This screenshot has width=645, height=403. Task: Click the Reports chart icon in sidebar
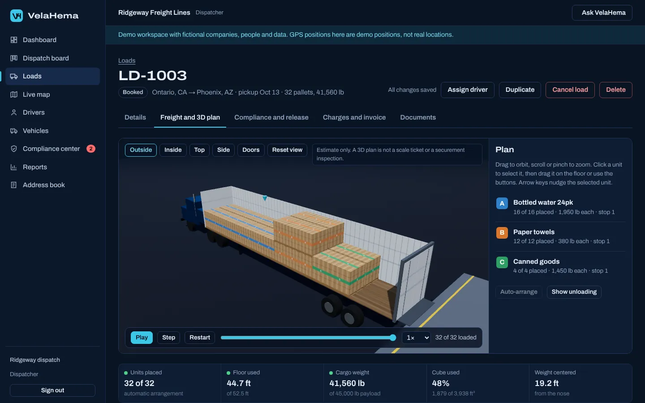pos(14,167)
